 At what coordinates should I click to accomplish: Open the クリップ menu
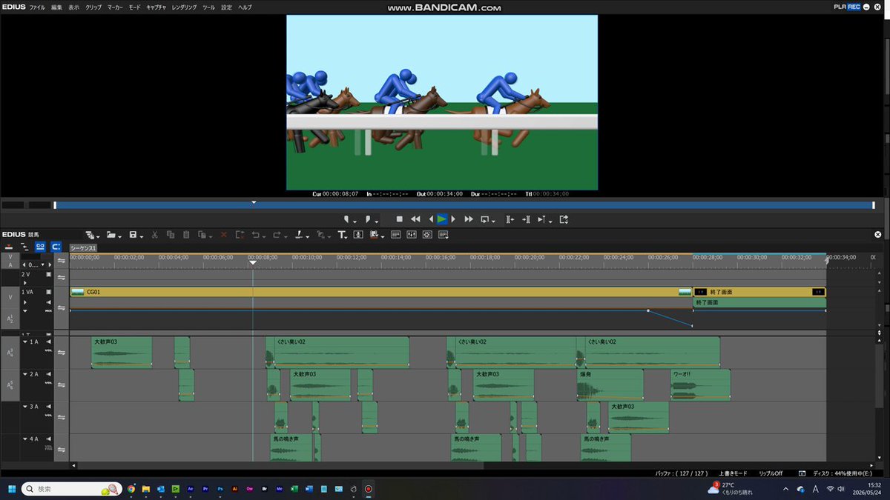[93, 7]
